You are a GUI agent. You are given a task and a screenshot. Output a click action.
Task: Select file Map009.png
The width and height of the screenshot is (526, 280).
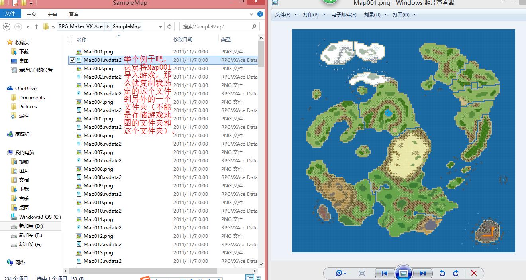98,185
